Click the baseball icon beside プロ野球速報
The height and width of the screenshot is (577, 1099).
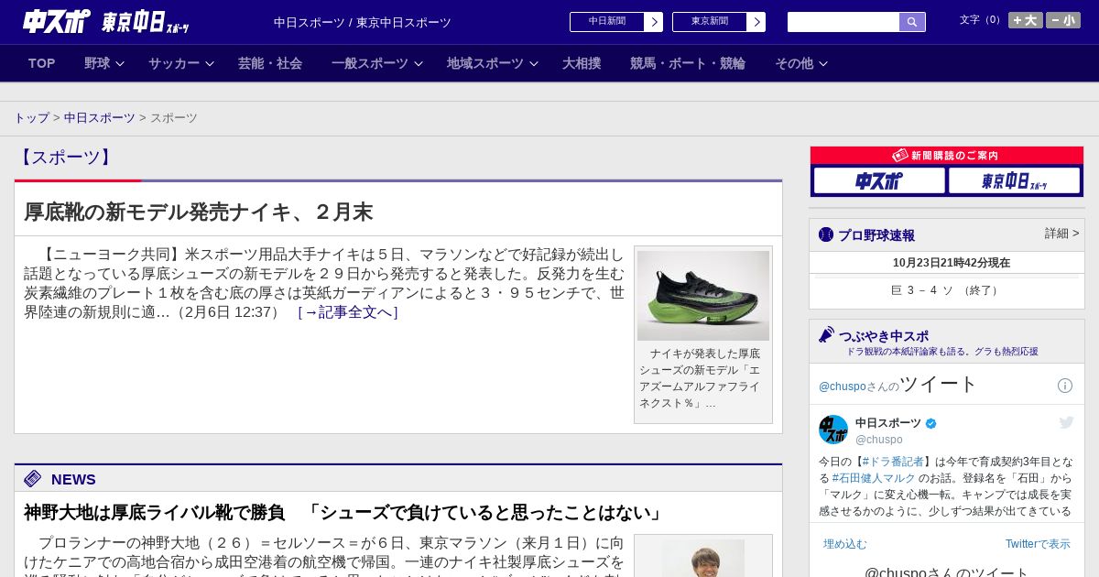click(826, 234)
